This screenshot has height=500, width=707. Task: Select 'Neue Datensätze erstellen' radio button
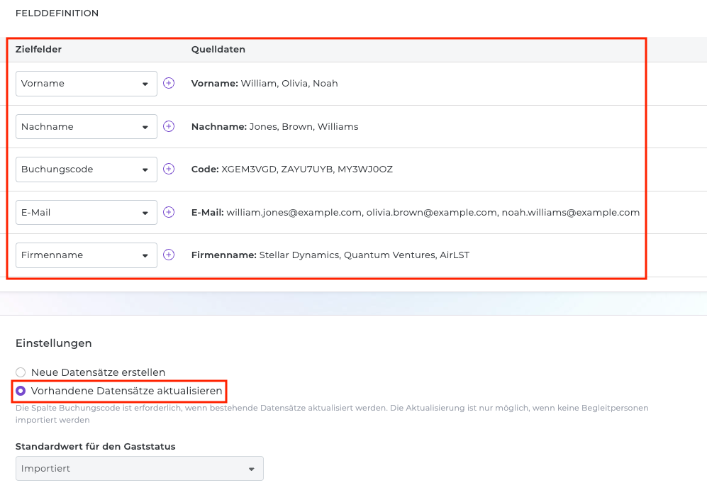21,372
